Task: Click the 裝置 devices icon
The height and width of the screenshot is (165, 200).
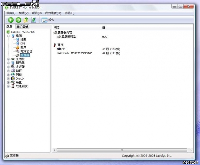Action: [13, 82]
